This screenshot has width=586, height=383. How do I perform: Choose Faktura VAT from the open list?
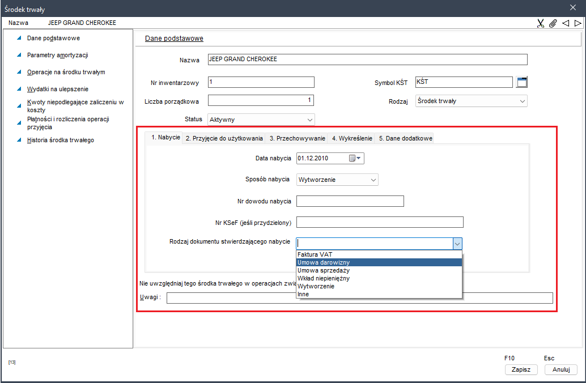click(315, 255)
